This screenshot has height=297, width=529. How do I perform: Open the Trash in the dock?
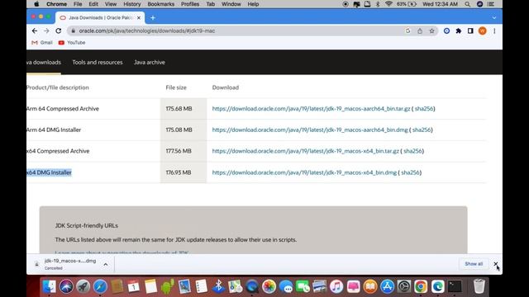(479, 286)
